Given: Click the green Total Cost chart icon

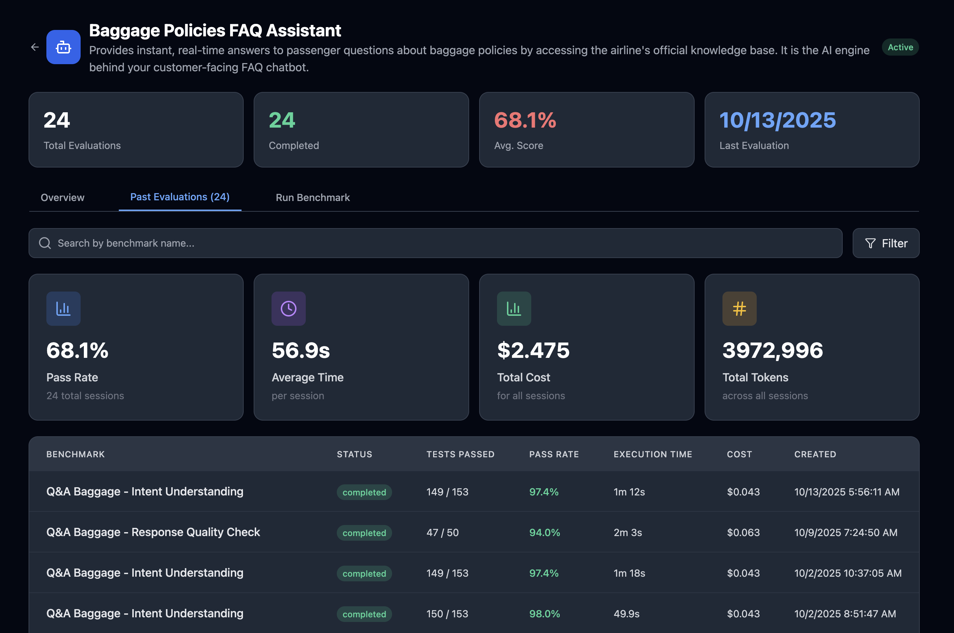Looking at the screenshot, I should [x=513, y=309].
